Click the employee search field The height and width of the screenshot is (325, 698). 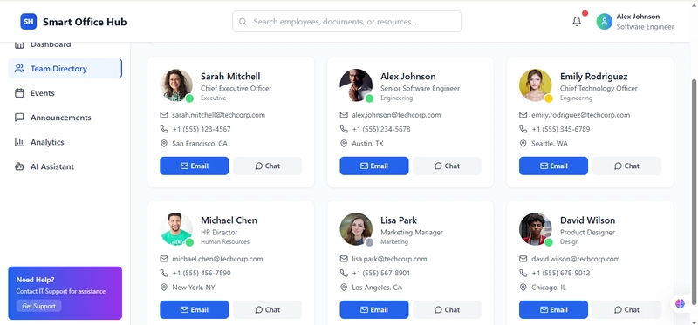coord(346,21)
